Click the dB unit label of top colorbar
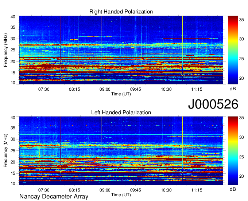 click(233, 89)
